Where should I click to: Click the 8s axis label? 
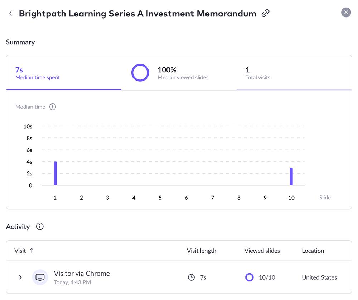[29, 138]
